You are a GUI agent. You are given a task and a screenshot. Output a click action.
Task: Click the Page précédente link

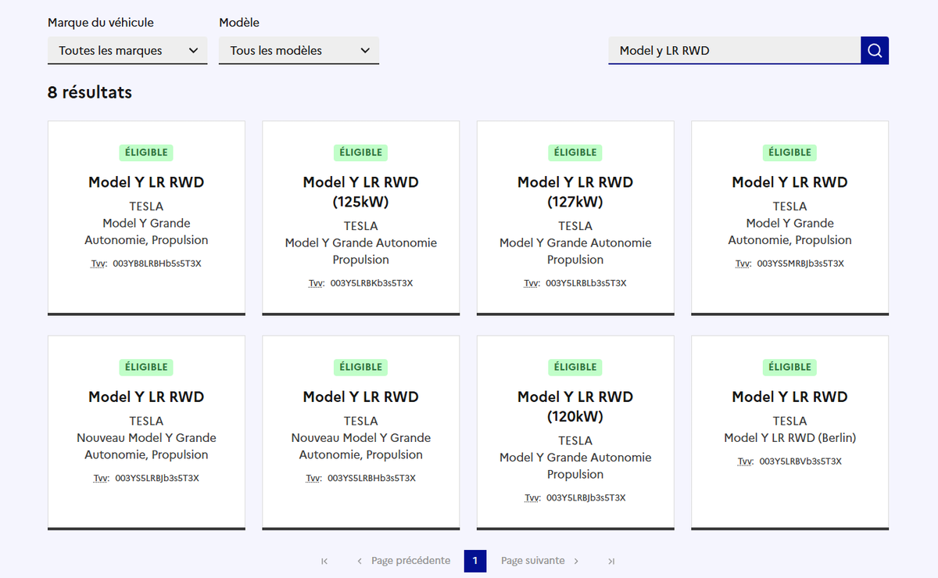(403, 561)
